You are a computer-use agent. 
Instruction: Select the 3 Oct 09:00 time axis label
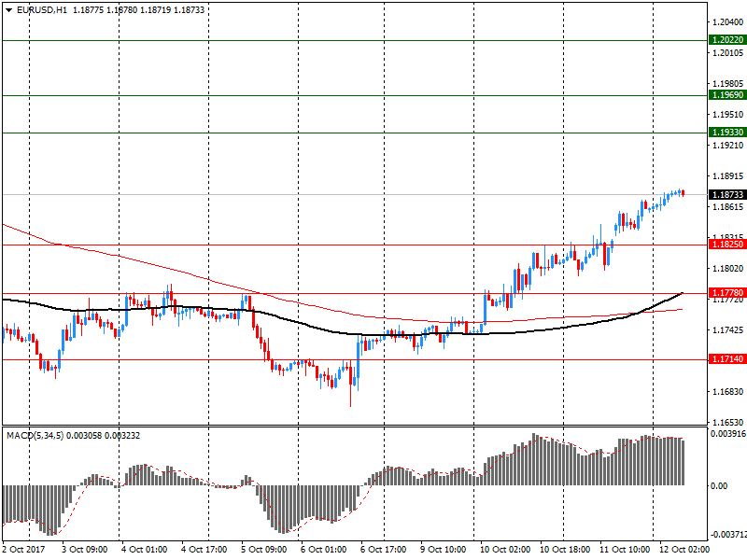pyautogui.click(x=85, y=550)
